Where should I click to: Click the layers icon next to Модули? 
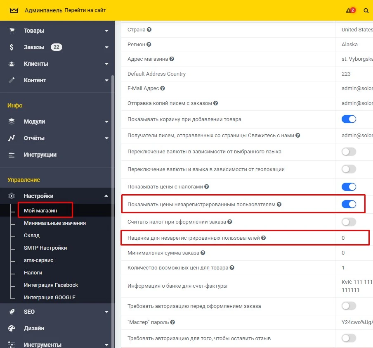(12, 122)
